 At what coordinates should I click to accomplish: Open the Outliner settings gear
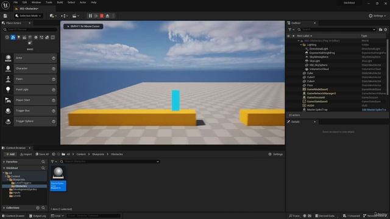click(386, 30)
